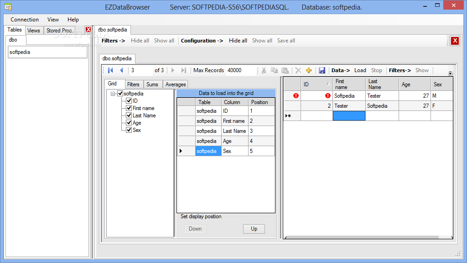Open toolbar overflow arrow at right

click(x=450, y=73)
